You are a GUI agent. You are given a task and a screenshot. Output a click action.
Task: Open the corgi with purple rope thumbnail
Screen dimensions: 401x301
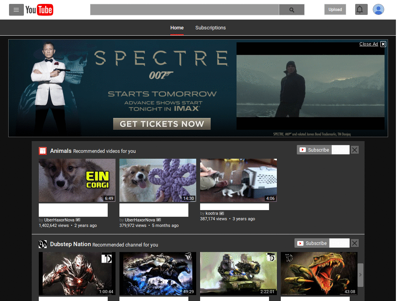click(x=158, y=180)
